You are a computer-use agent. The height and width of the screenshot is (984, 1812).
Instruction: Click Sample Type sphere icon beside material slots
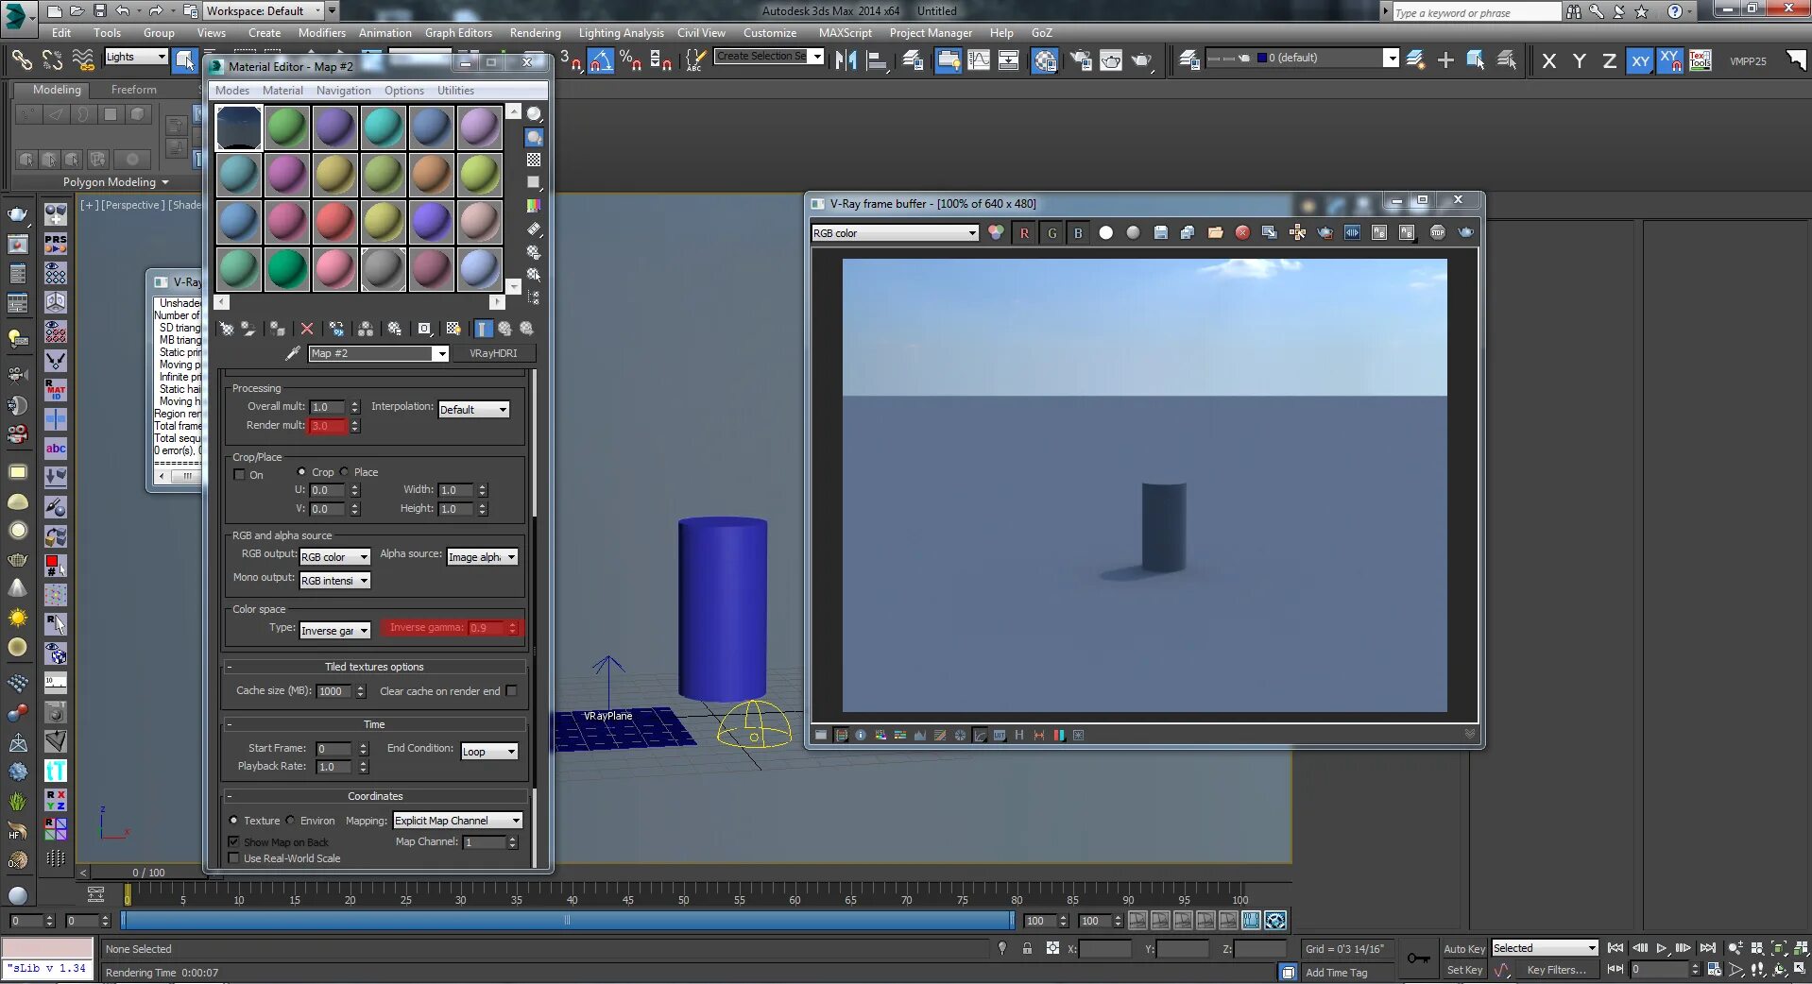534,114
